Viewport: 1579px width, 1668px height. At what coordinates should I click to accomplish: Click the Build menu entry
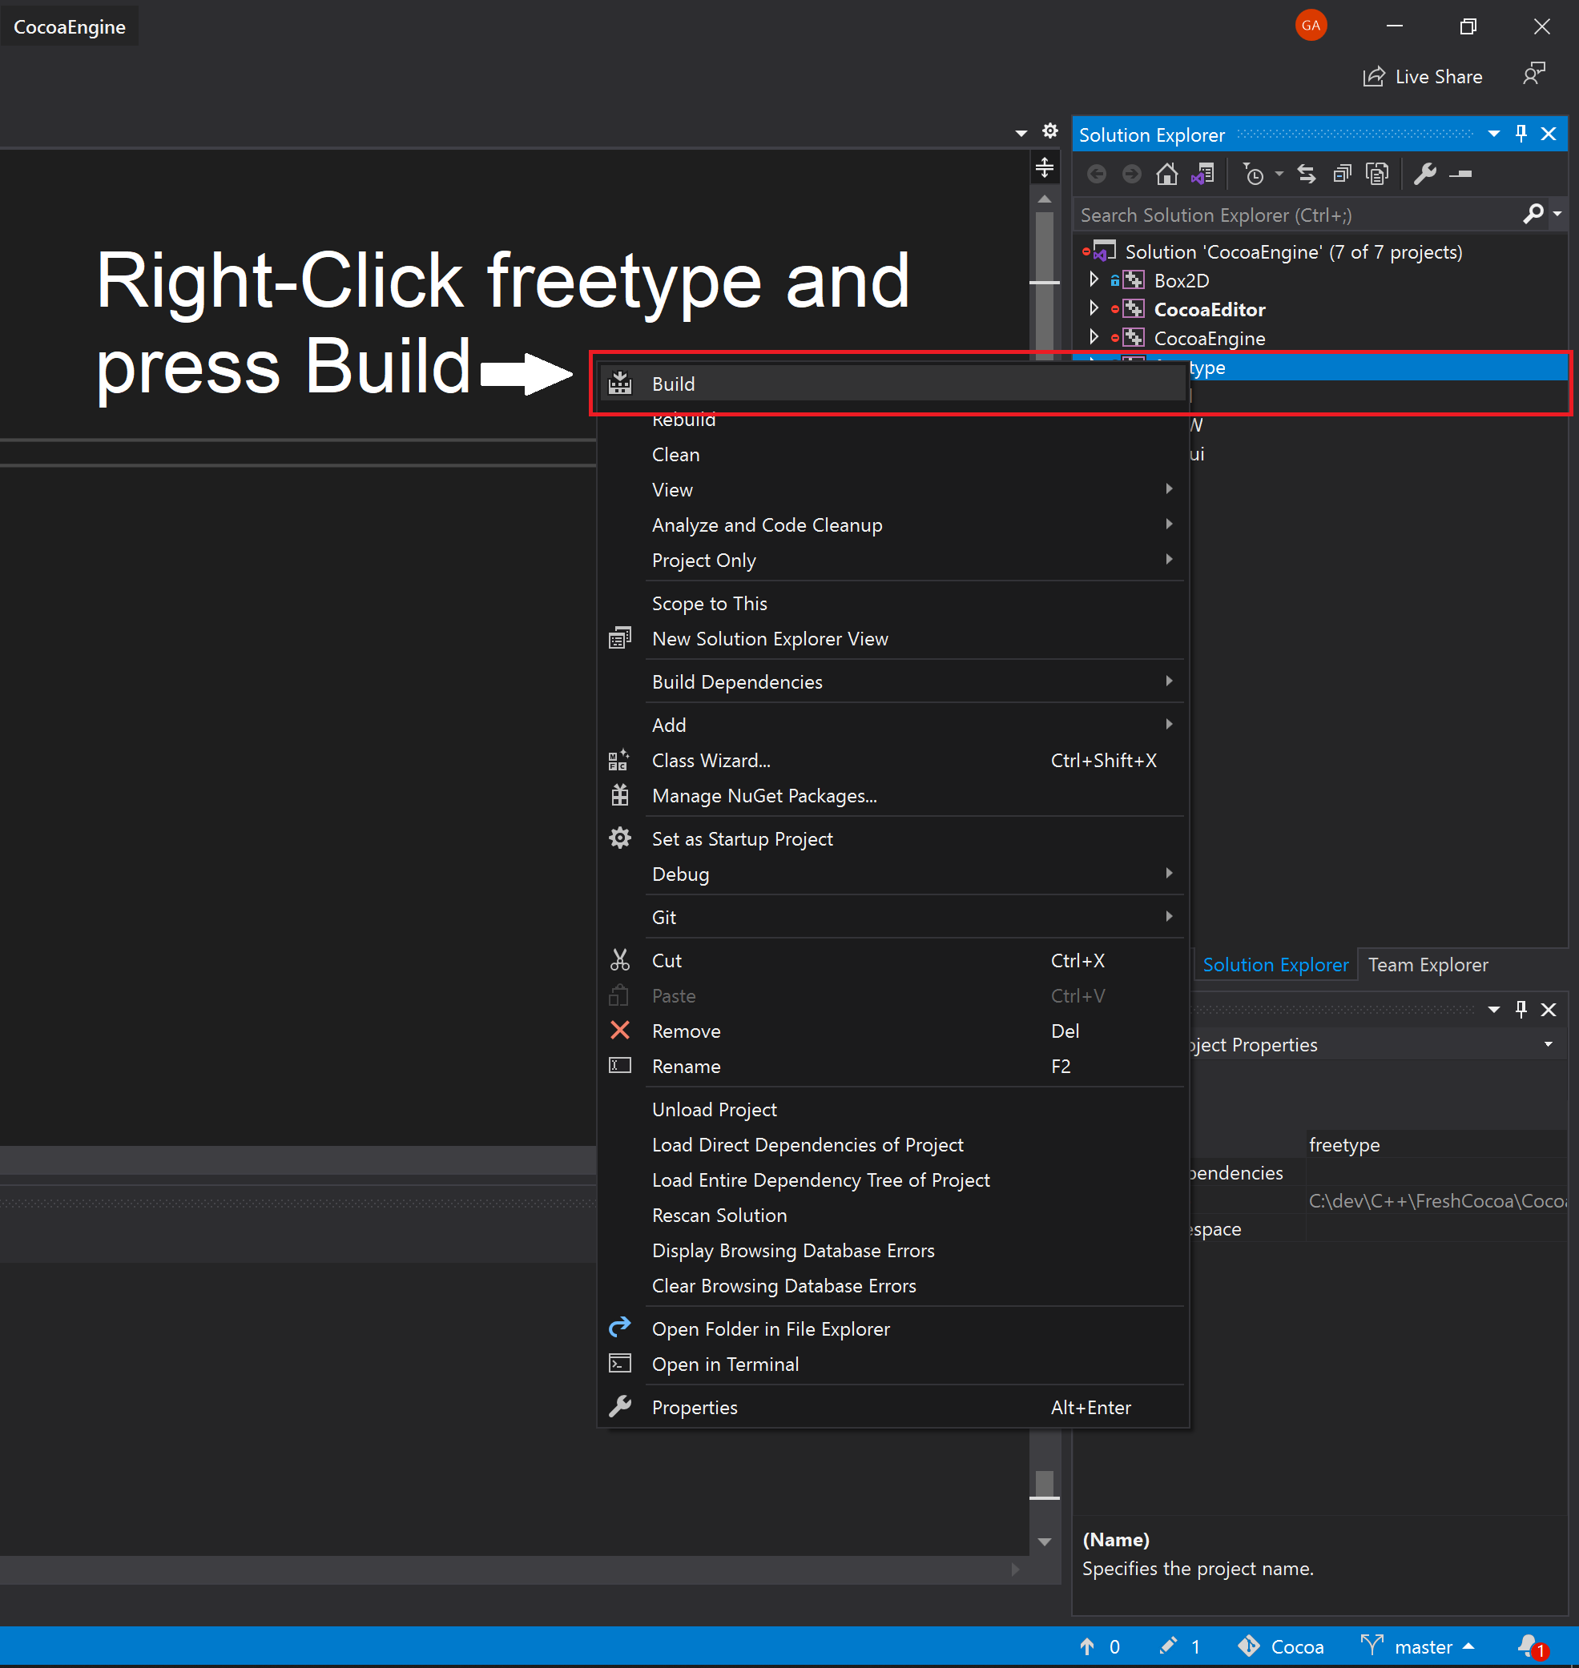[x=892, y=384]
